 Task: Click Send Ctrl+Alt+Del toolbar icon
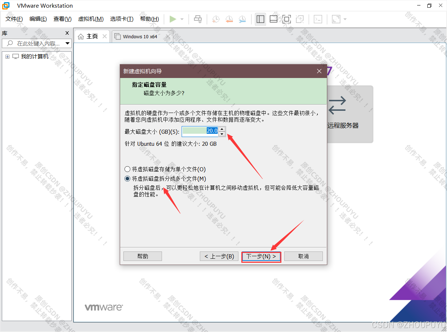point(198,19)
